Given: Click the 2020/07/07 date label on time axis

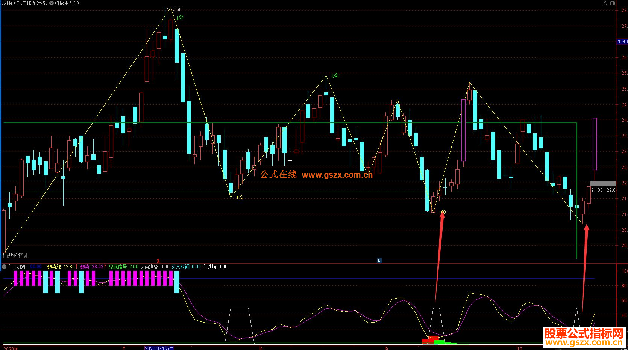Looking at the screenshot, I should [159, 348].
